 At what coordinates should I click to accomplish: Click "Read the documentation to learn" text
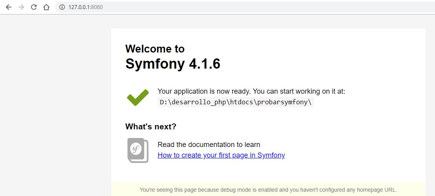(x=209, y=145)
